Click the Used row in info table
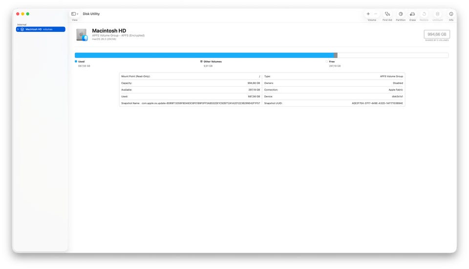469x269 pixels. [x=191, y=96]
